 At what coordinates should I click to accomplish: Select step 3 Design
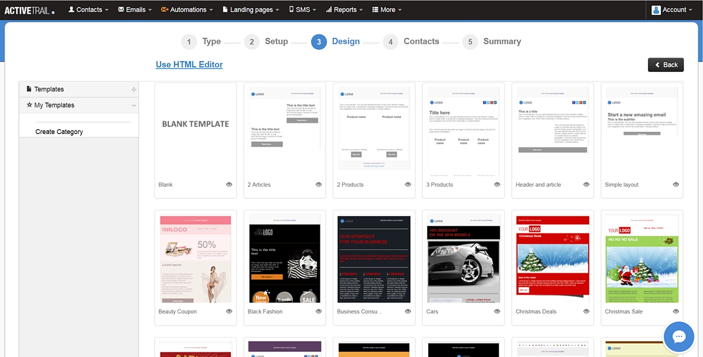coord(335,42)
